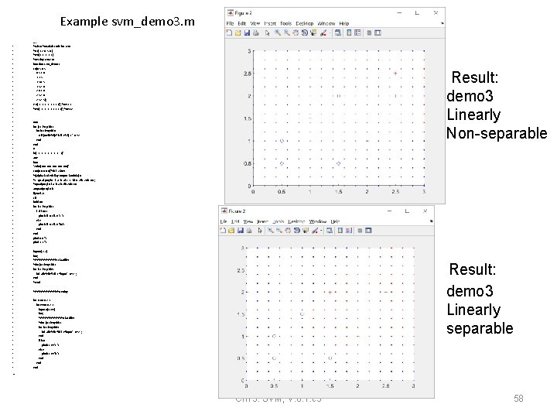Expand brush color dropdown arrow in separable window
The width and height of the screenshot is (557, 418).
(321, 231)
